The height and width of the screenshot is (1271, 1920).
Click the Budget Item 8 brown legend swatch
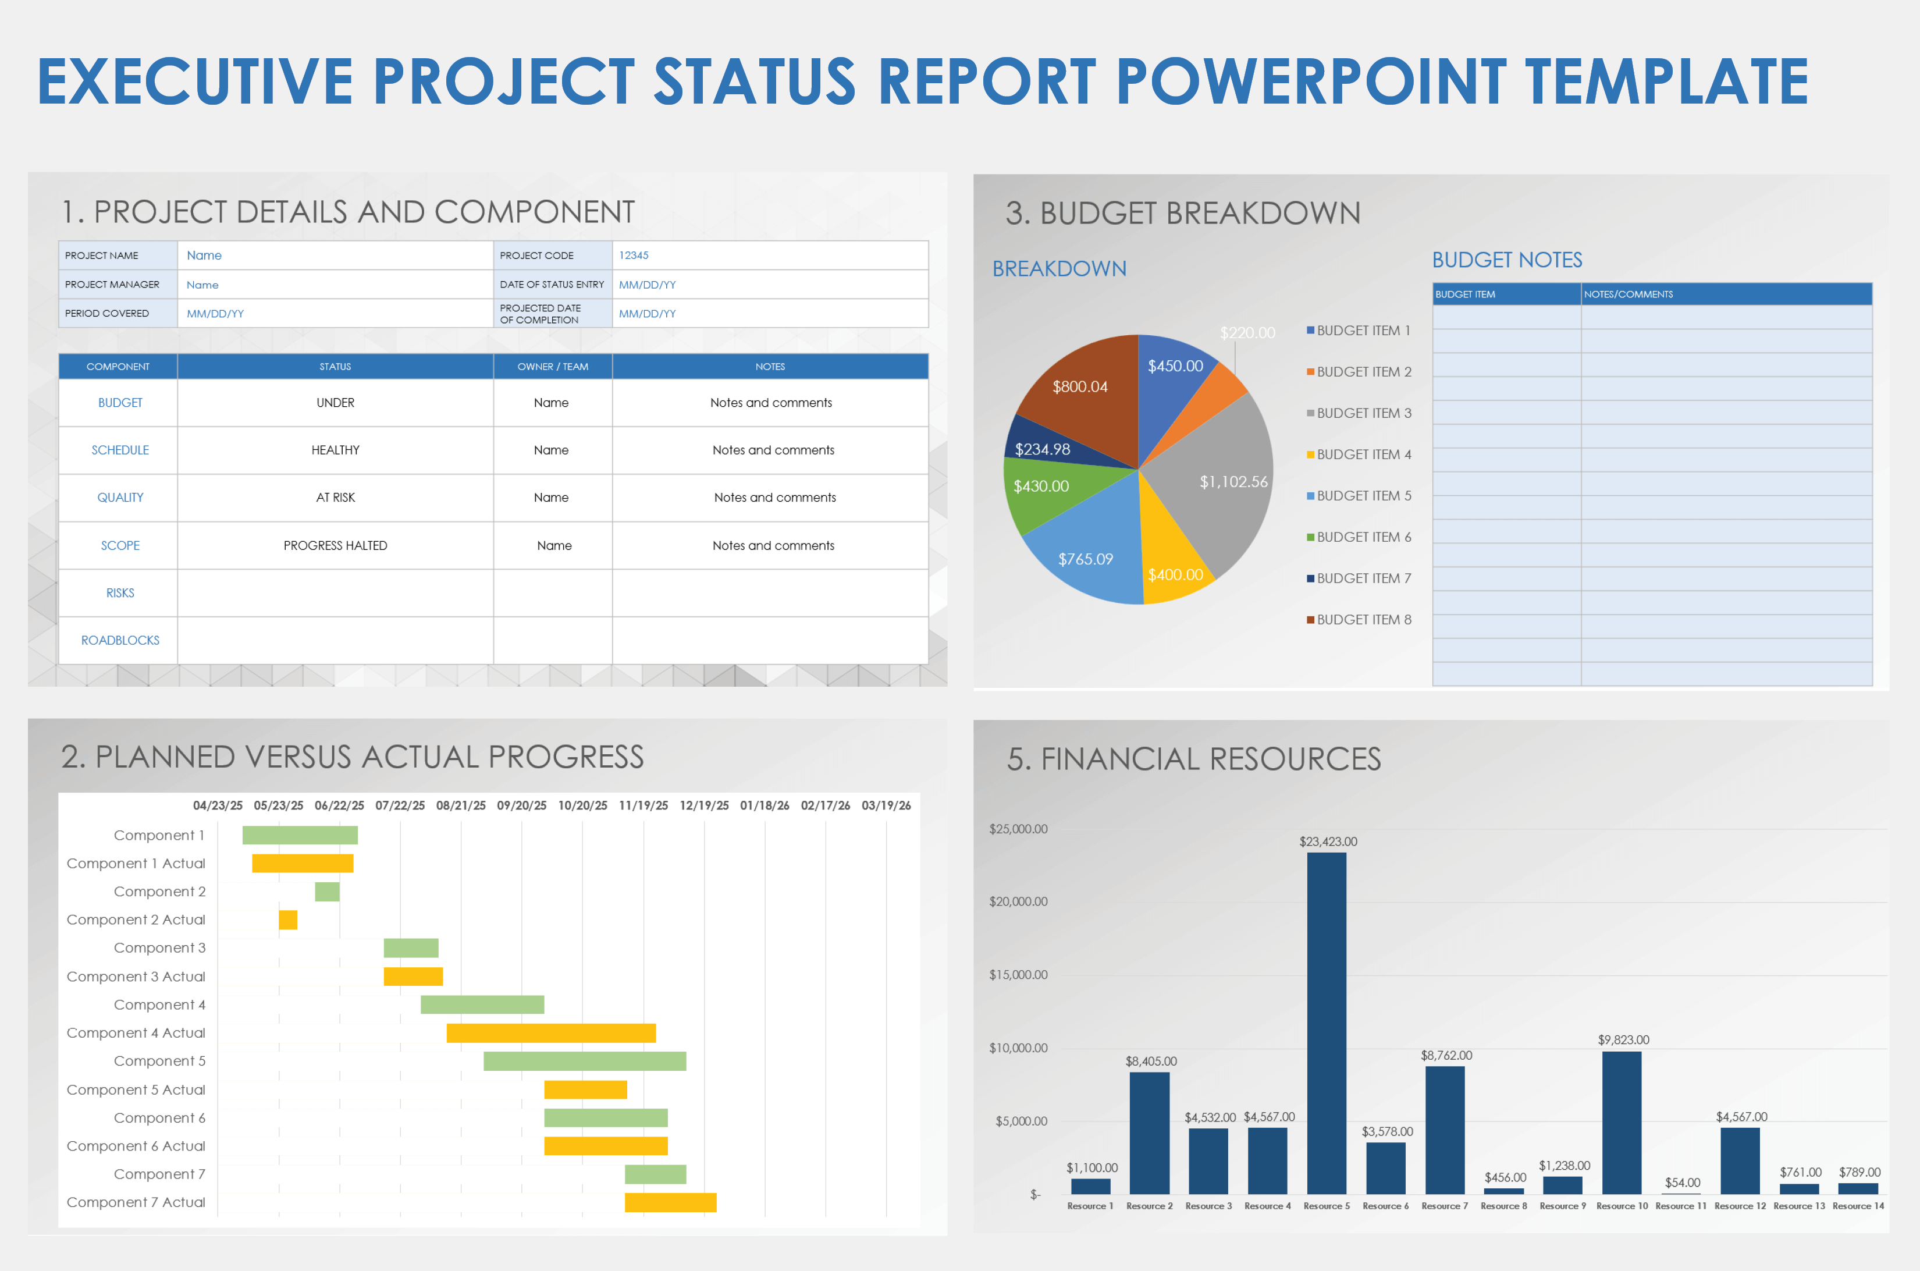coord(1310,620)
